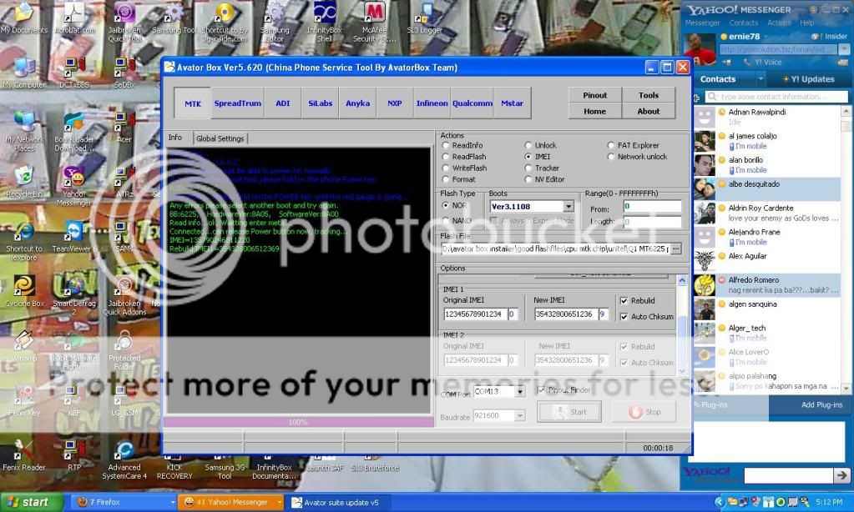
Task: Click the flash file browse button
Action: tap(675, 248)
